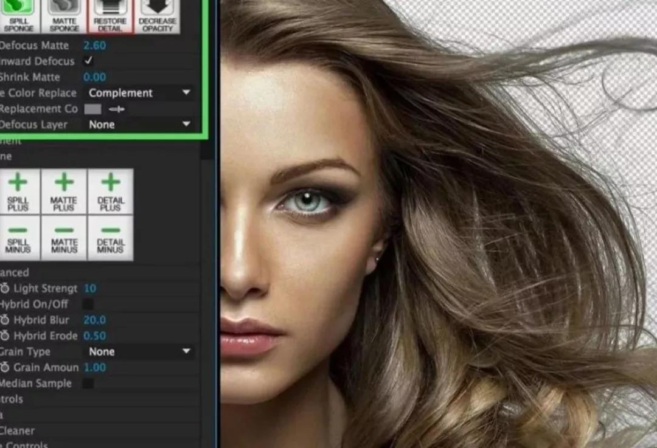This screenshot has height=448, width=657.
Task: Click the woman's photo in the preview
Action: coord(438,224)
